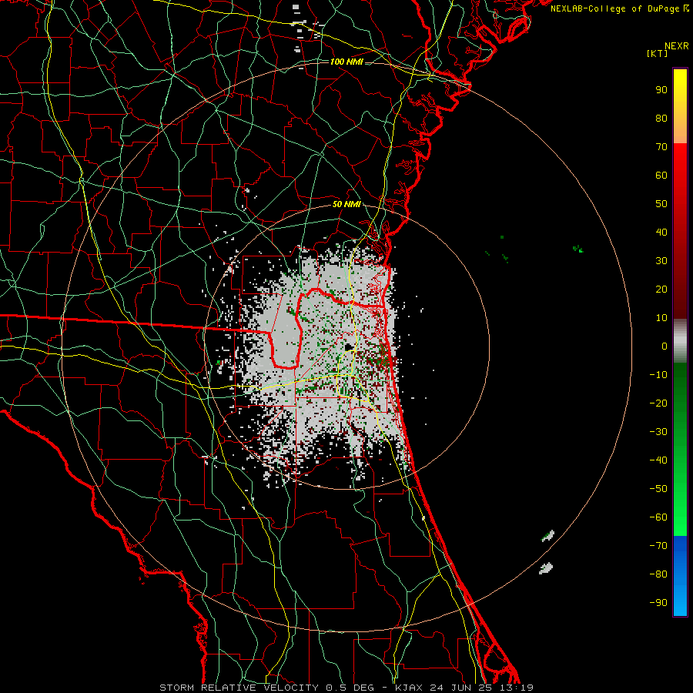Click the Storm Relative Velocity caption text

[346, 688]
